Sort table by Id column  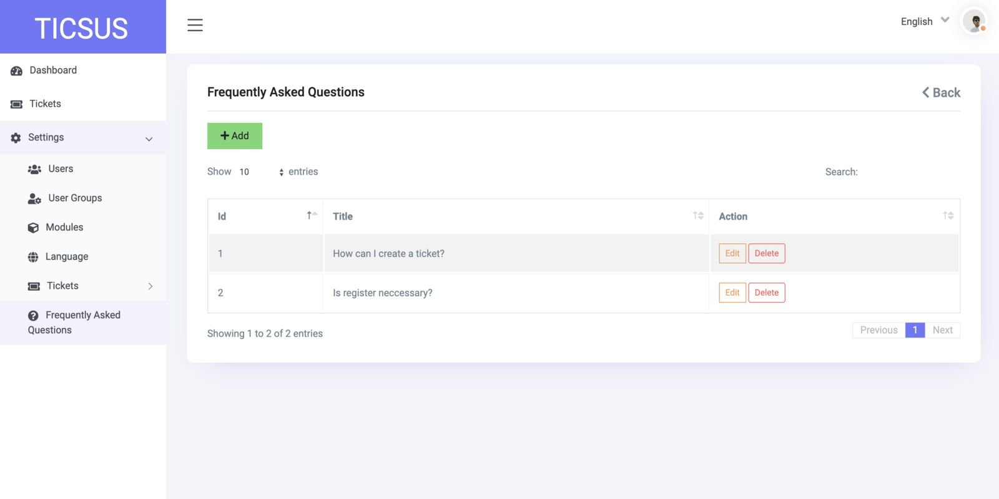pyautogui.click(x=265, y=216)
